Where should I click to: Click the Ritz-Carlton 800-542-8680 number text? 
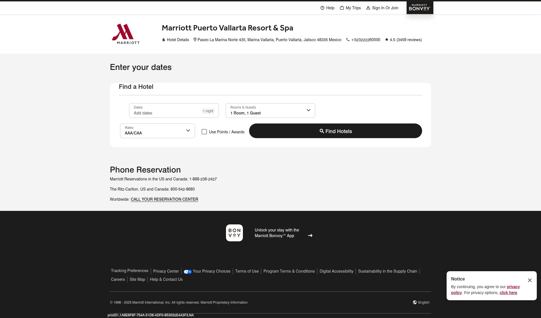point(183,189)
